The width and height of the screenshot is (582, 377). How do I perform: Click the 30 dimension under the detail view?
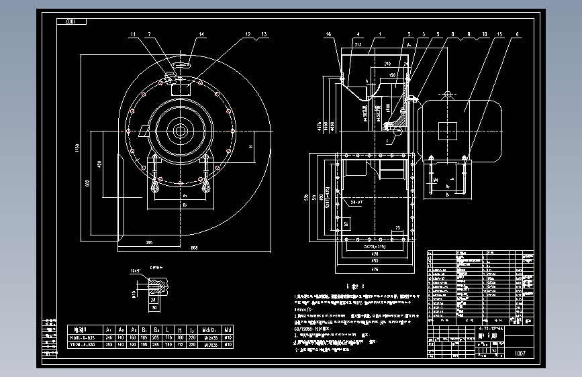[154, 307]
